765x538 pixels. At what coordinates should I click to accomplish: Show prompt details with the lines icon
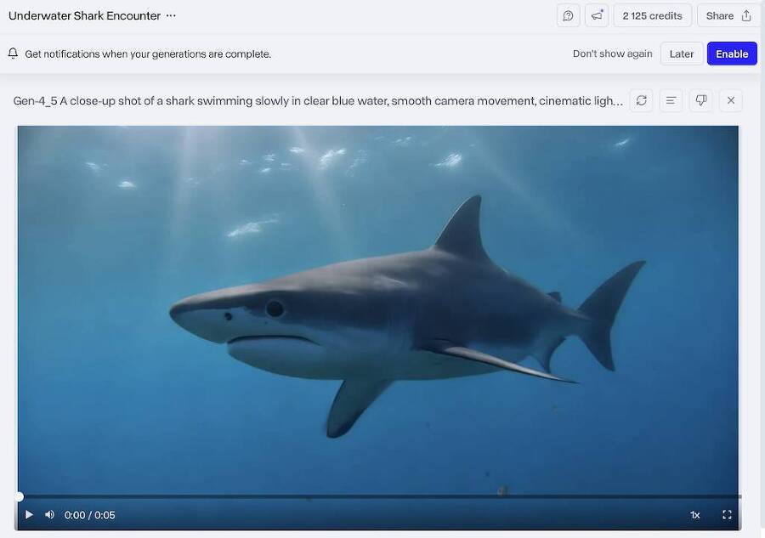tap(671, 100)
